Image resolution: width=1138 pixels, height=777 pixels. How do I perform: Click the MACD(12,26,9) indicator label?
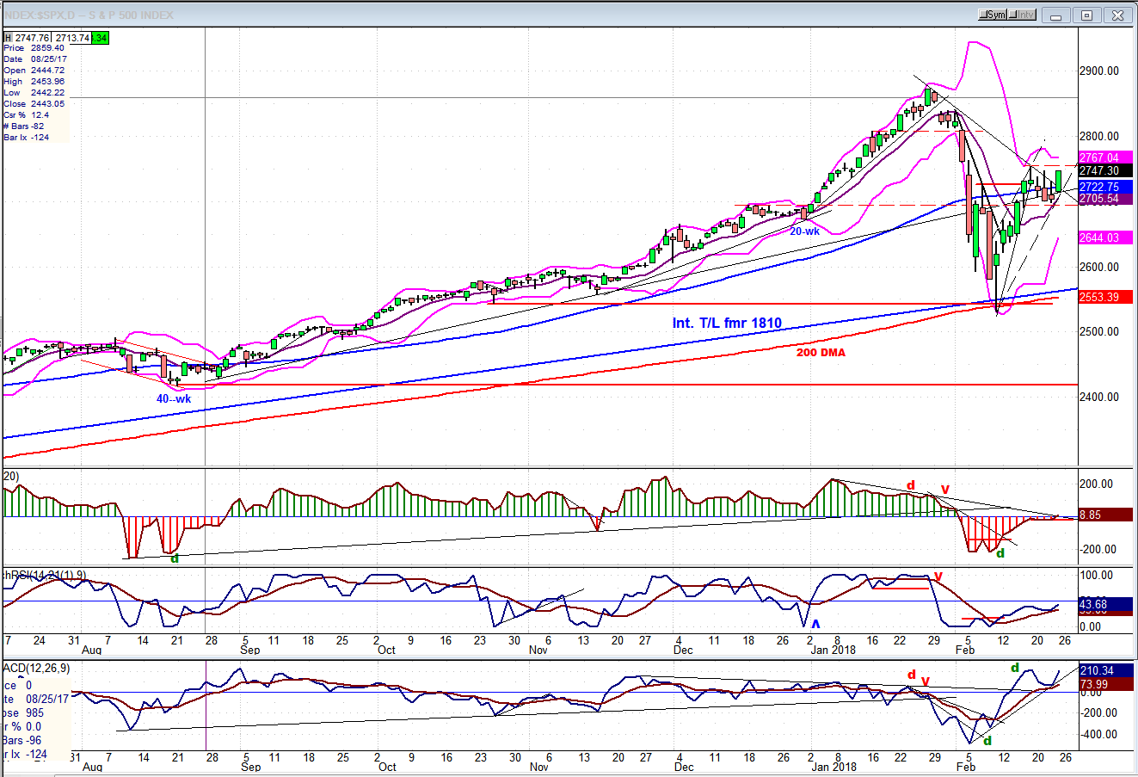click(37, 668)
